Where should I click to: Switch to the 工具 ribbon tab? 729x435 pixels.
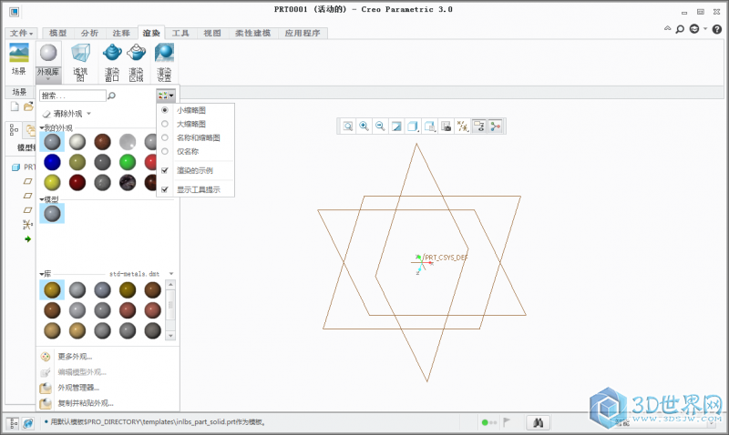180,33
